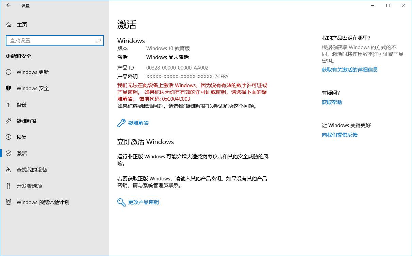Click the 查找我的设备 person icon

click(9, 170)
